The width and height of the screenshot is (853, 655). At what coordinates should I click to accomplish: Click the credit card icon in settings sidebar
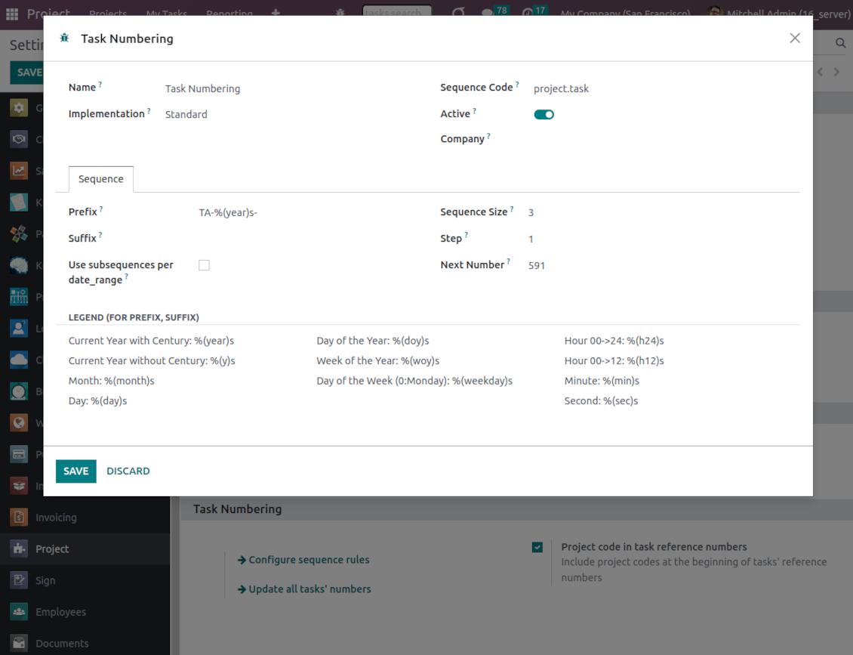point(19,455)
